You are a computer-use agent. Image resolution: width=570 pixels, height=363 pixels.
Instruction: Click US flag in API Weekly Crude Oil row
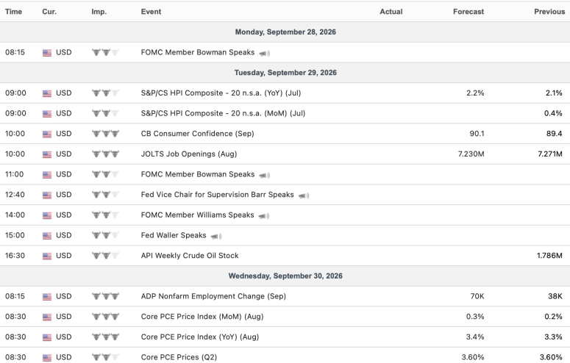pyautogui.click(x=47, y=256)
